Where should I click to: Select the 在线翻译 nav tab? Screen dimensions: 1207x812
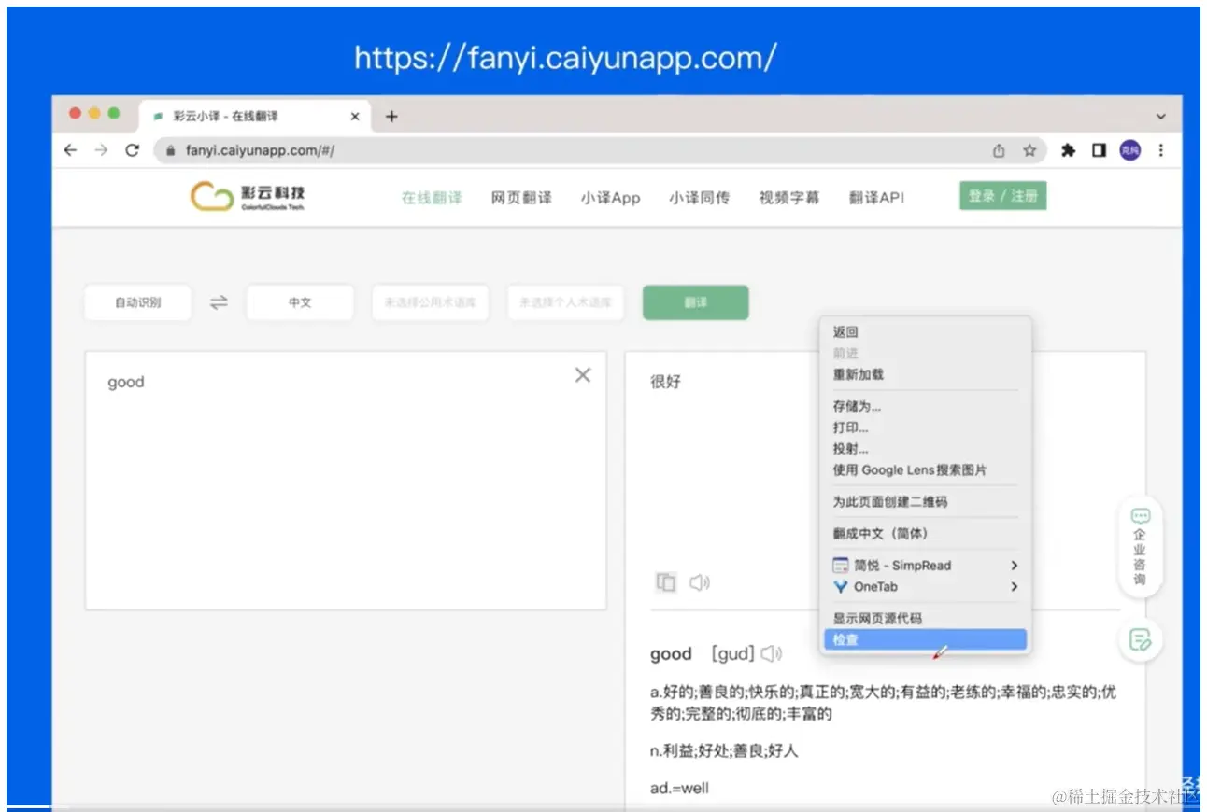pyautogui.click(x=432, y=198)
